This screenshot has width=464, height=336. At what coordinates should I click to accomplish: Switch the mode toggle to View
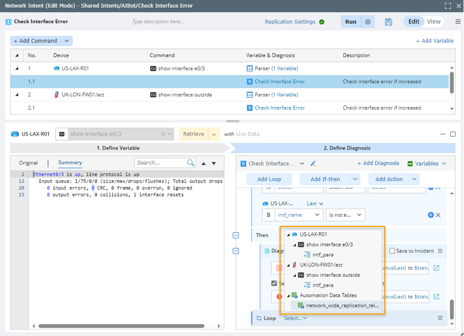(434, 22)
